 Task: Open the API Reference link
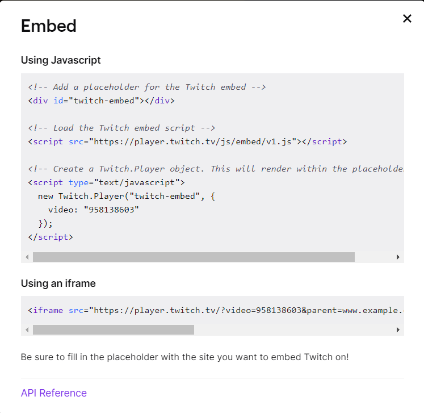[x=54, y=393]
